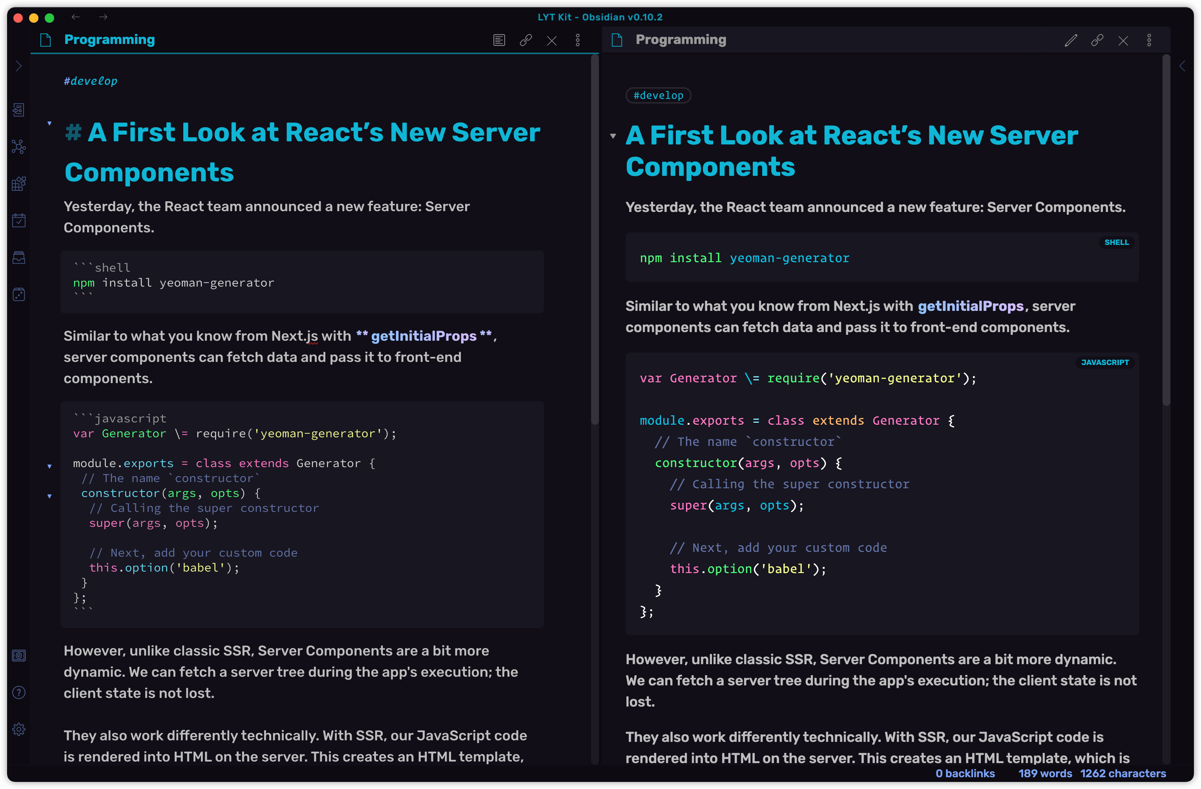Copy link icon in left pane header
The image size is (1201, 789).
526,40
